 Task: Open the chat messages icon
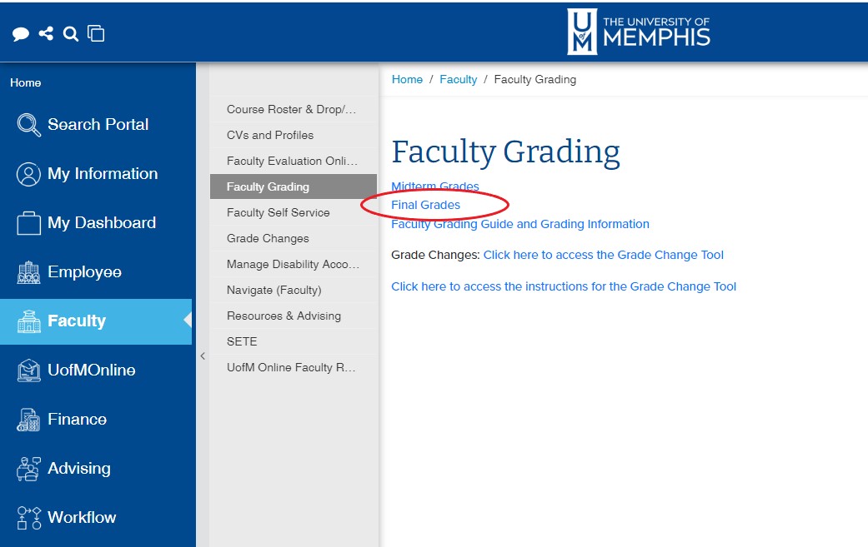[22, 33]
